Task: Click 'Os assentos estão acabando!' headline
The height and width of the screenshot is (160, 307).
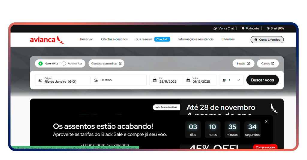Action: (103, 126)
